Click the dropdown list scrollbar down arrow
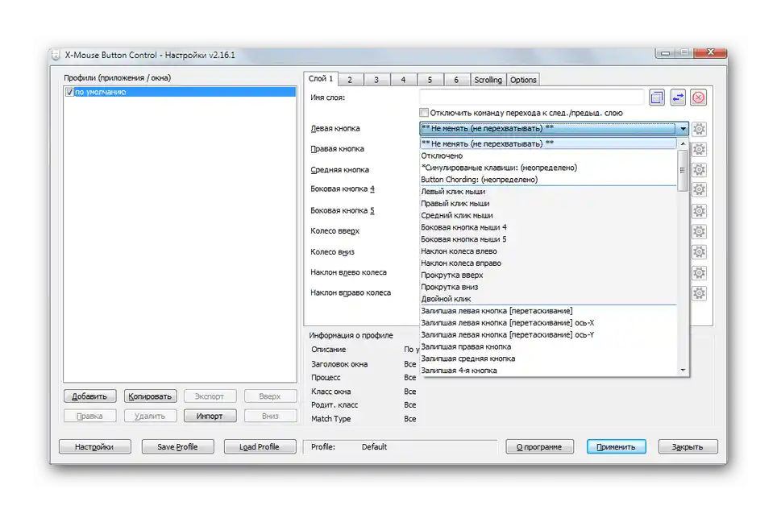777x514 pixels. [x=683, y=370]
